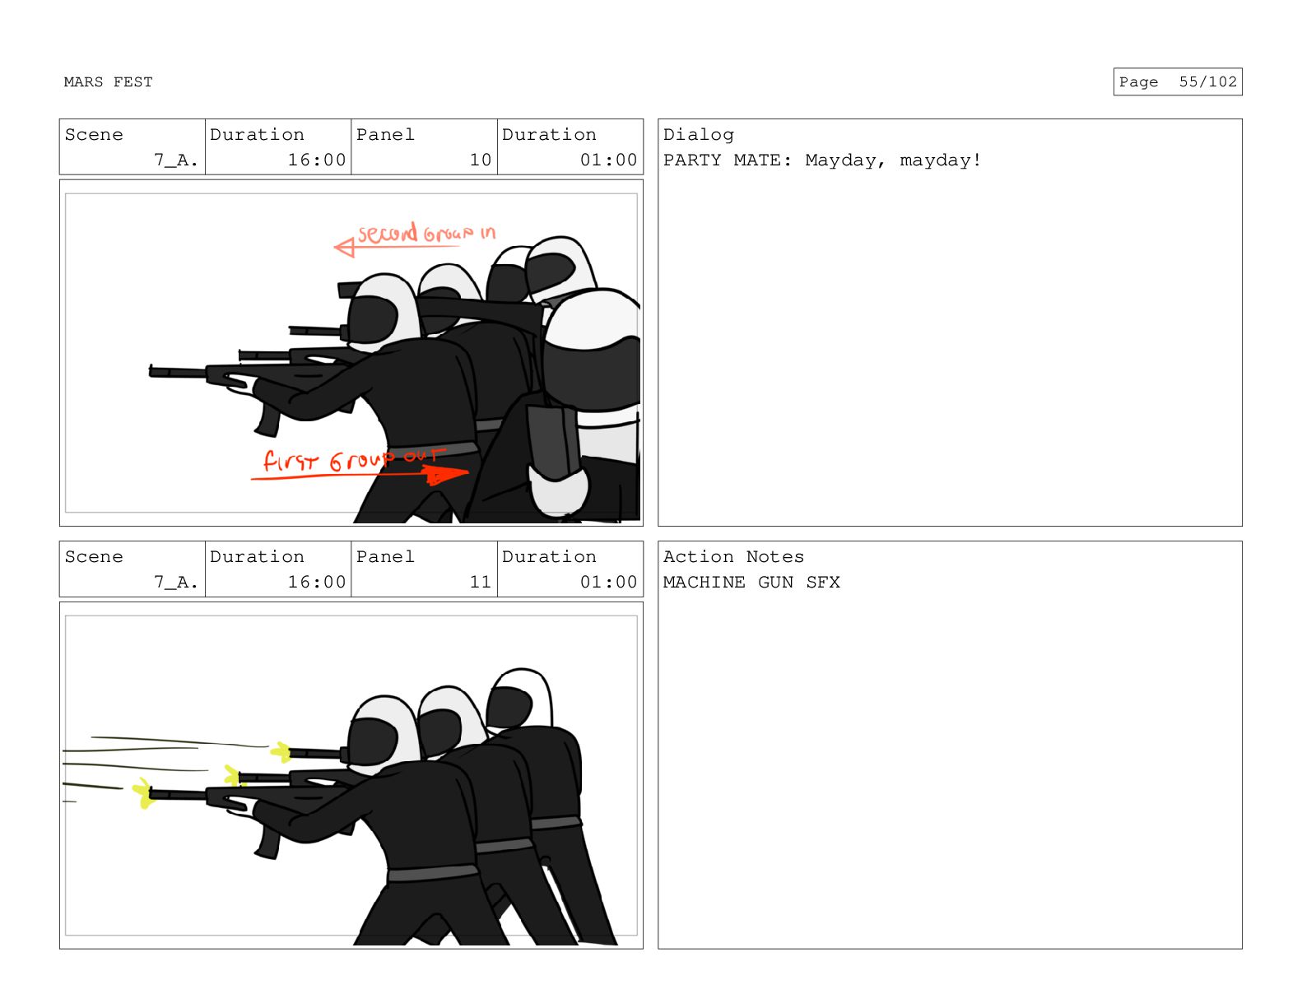Viewport: 1302px width, 1008px height.
Task: Click scene duration 16:00 in panel 11 row
Action: [317, 583]
